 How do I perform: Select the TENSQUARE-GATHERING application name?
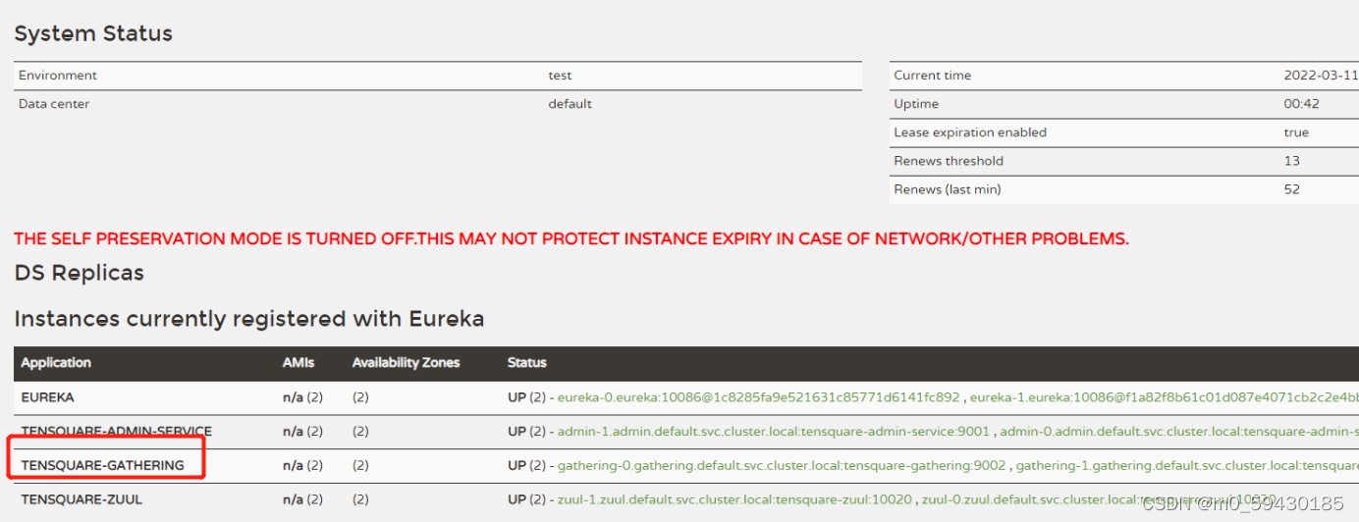pyautogui.click(x=102, y=466)
